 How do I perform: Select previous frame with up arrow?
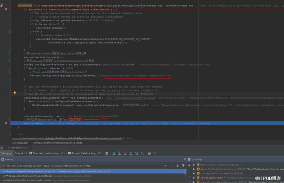click(172, 166)
